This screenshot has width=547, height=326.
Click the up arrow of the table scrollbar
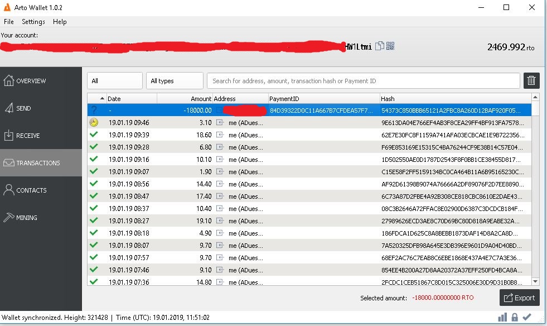(535, 97)
